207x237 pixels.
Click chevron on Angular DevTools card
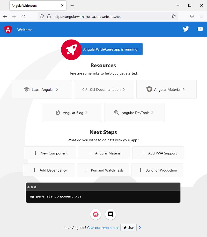[152, 113]
